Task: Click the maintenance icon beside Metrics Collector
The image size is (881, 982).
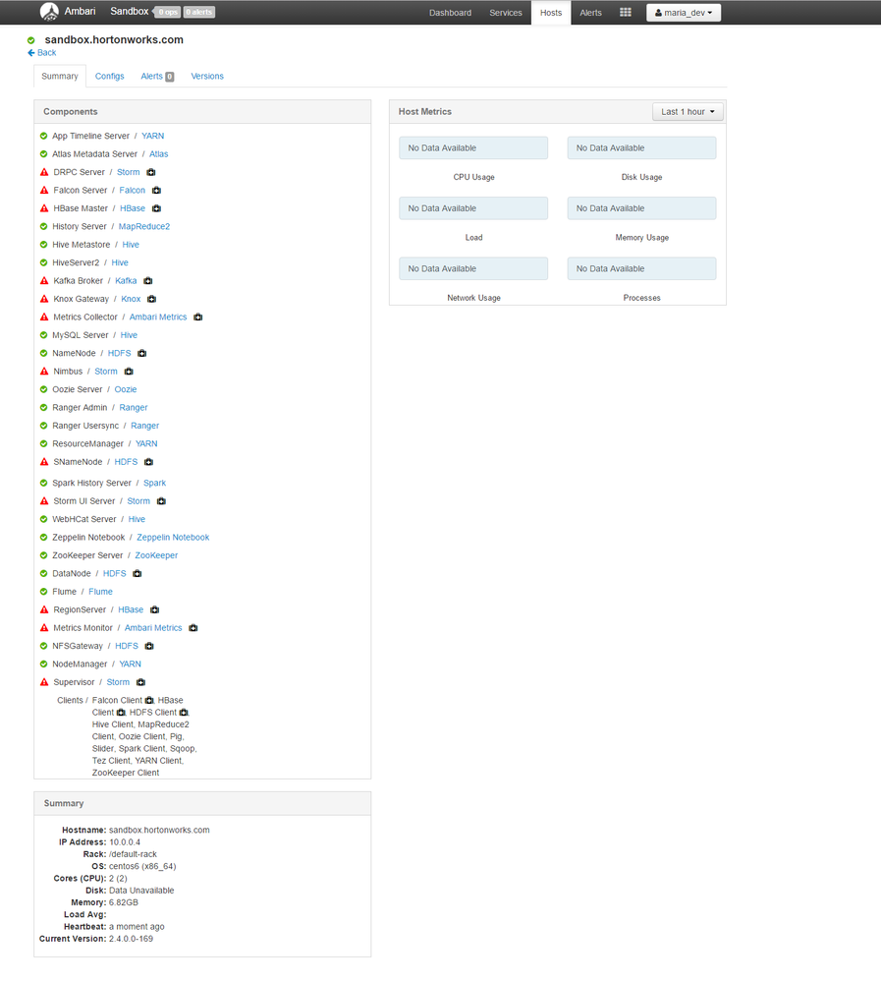Action: click(x=197, y=318)
